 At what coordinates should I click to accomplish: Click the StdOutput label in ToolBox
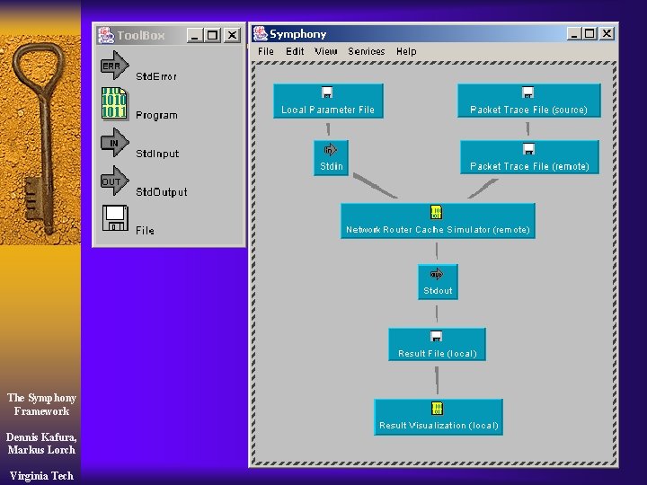(162, 192)
